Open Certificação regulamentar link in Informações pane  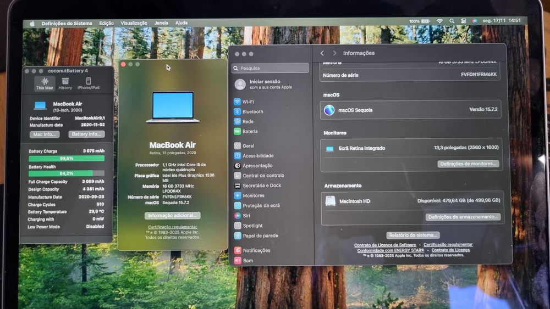(x=448, y=245)
